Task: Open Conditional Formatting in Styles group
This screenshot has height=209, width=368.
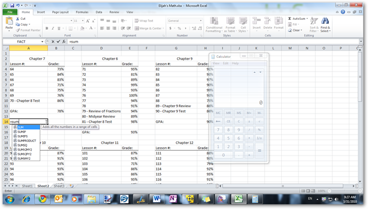Action: pos(214,25)
